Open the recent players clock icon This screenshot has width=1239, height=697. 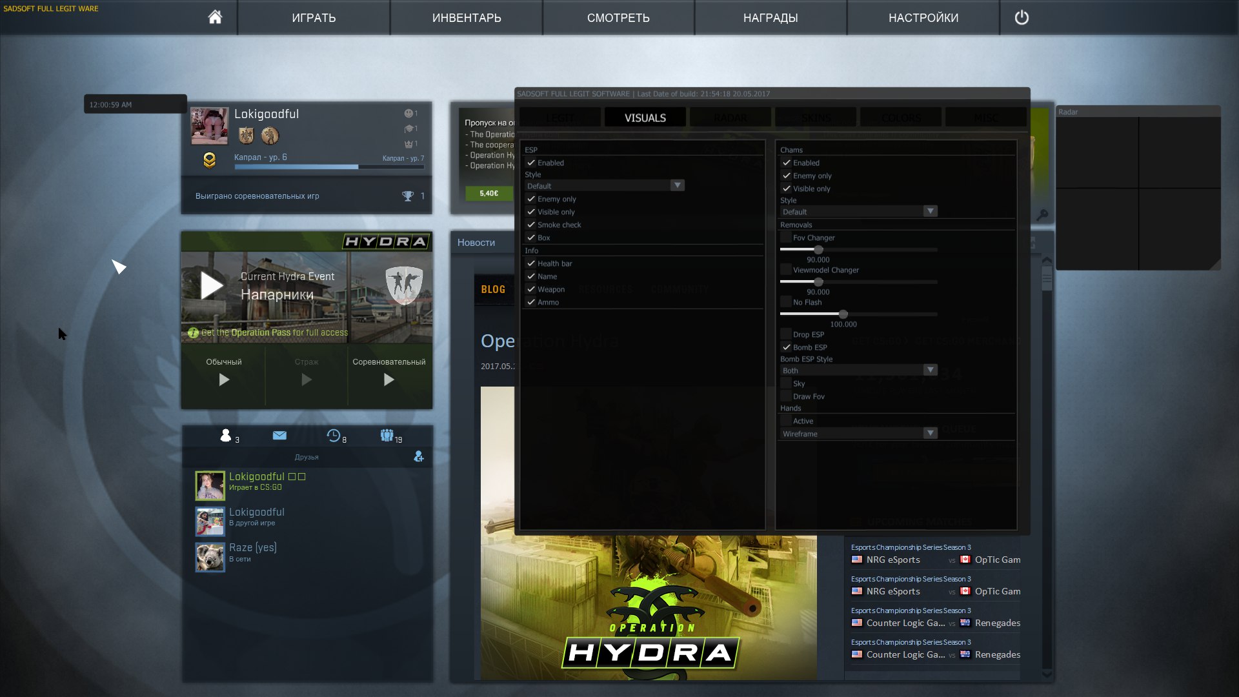pyautogui.click(x=333, y=436)
